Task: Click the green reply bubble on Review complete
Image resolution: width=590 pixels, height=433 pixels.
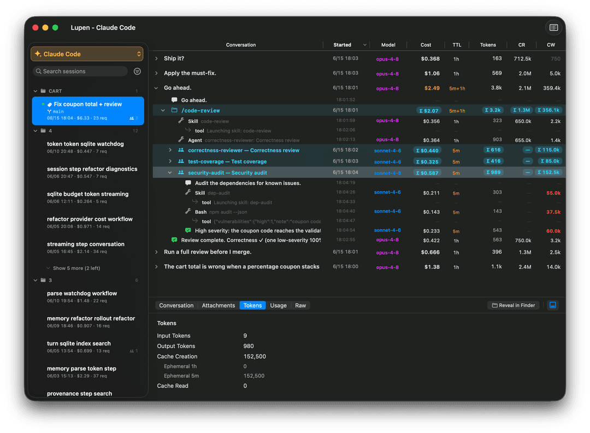Action: pos(174,240)
